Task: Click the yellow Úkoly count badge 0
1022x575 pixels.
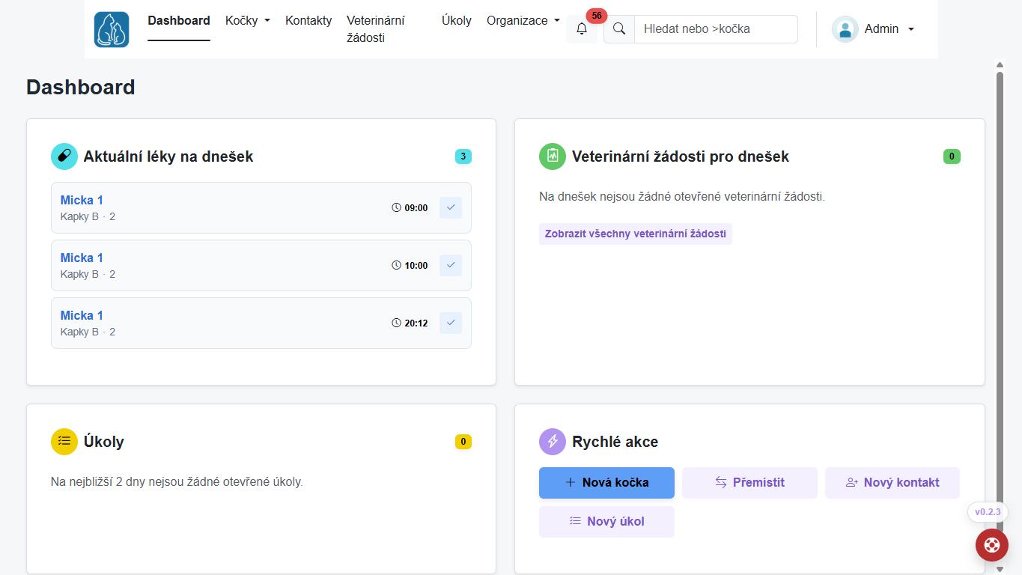Action: click(x=463, y=442)
